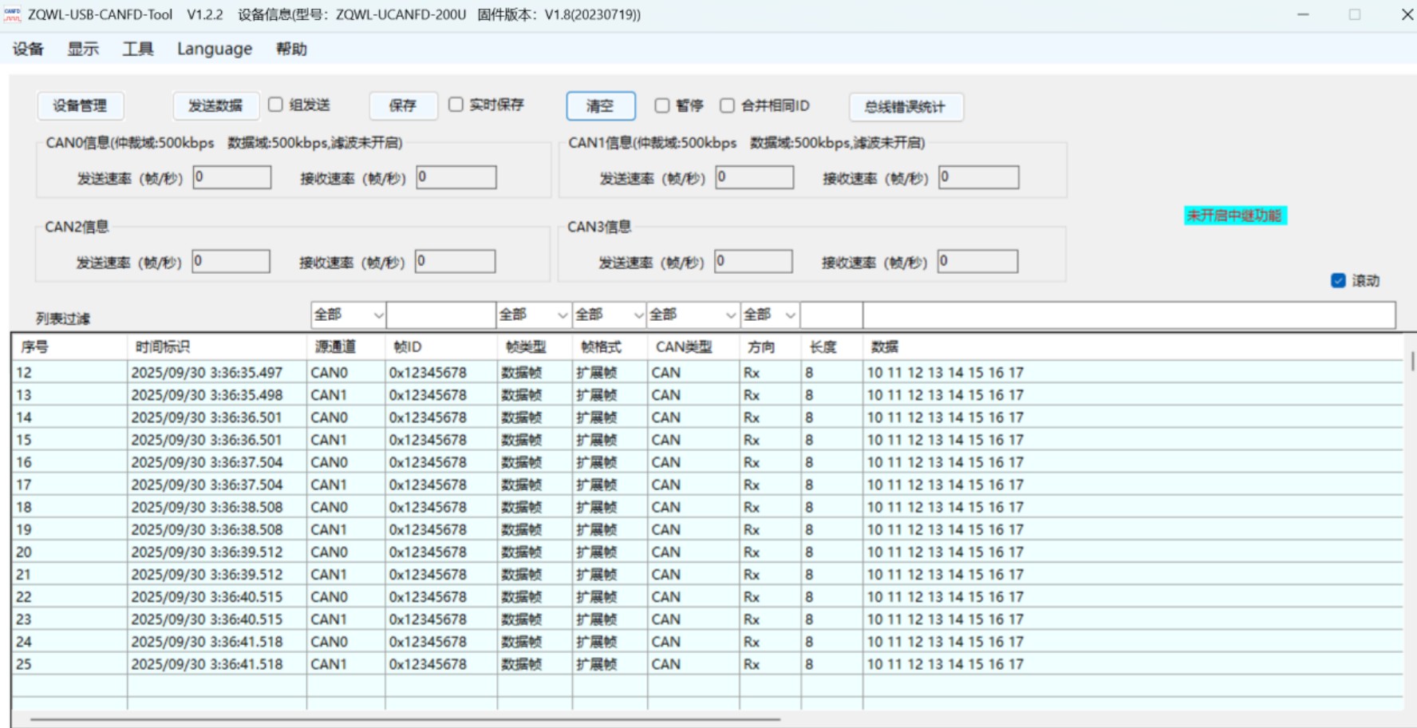1417x728 pixels.
Task: Toggle the 合并相同ID checkbox
Action: coord(727,105)
